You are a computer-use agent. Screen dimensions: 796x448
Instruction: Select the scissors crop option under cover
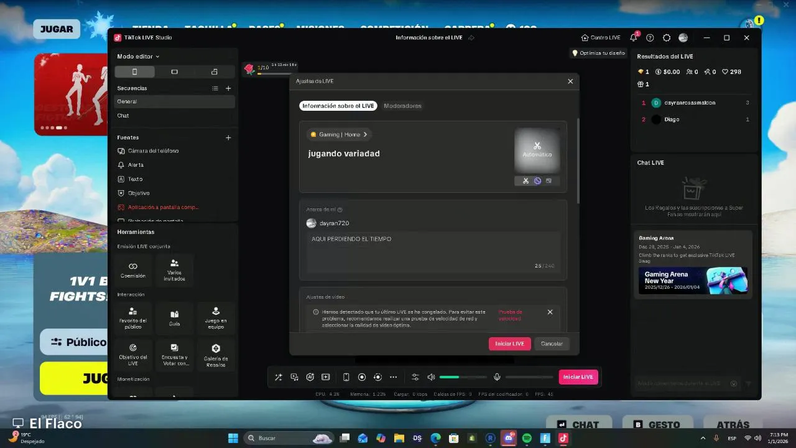point(525,181)
